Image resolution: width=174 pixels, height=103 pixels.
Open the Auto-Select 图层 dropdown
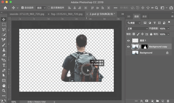[x=41, y=8]
